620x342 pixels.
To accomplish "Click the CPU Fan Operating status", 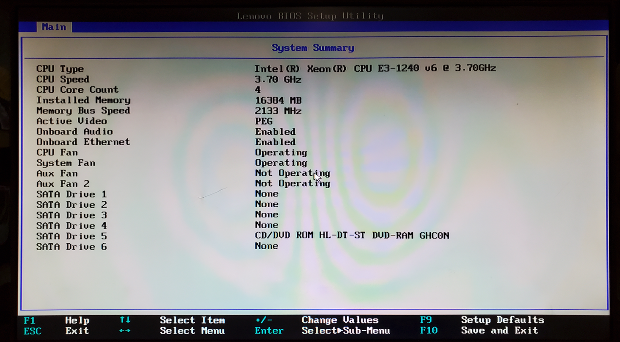I will (x=281, y=152).
